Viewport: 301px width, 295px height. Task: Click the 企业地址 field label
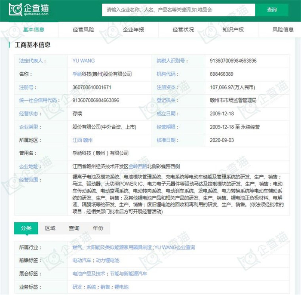click(x=29, y=166)
